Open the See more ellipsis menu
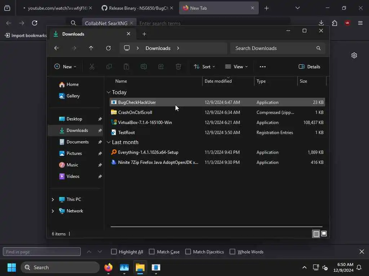The image size is (369, 276). (263, 66)
